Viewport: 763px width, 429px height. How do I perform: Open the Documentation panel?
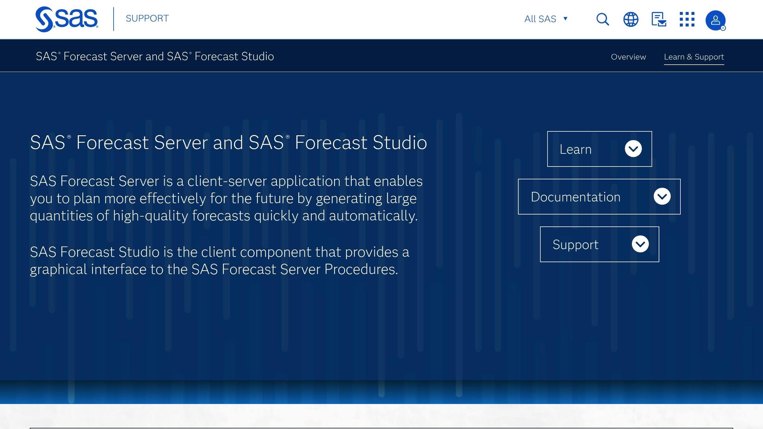click(x=599, y=197)
